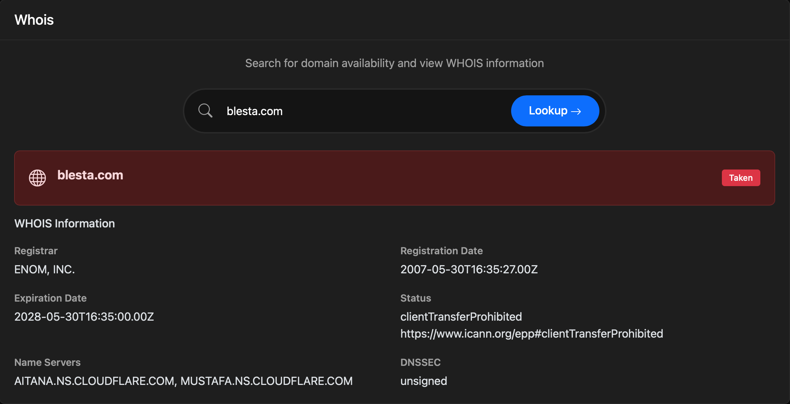Click the MUSTAFA.NS.CLOUDFLARE.COM name server text

pos(267,381)
